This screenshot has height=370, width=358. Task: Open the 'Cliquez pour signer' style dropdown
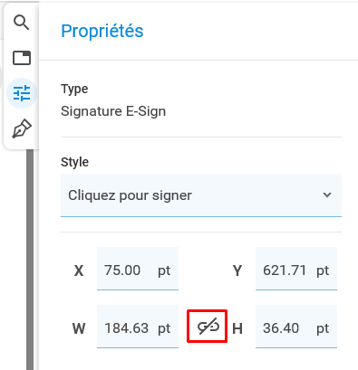coord(201,195)
